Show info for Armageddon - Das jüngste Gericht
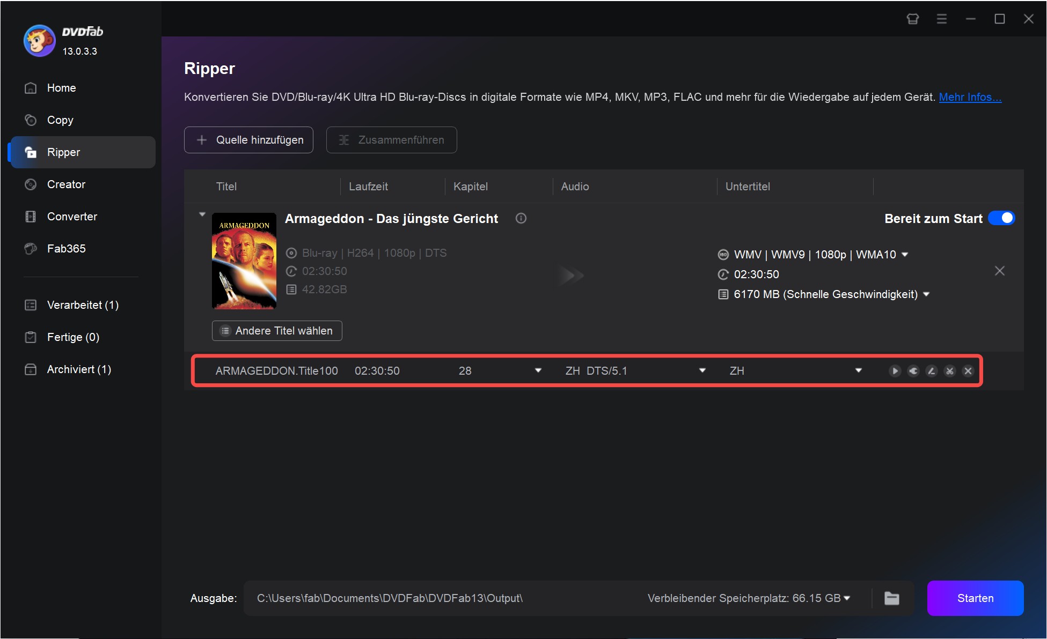 coord(521,218)
